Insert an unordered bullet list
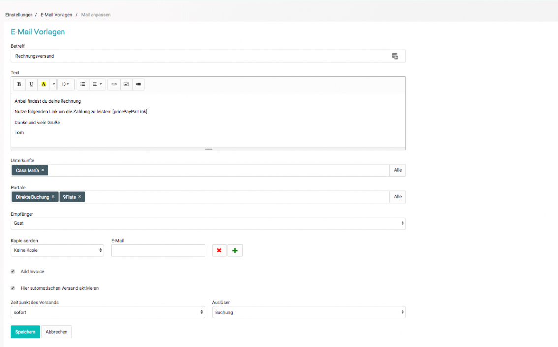 pos(83,84)
